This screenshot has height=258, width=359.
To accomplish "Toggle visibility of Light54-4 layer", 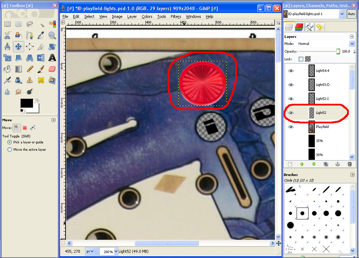I will pyautogui.click(x=291, y=71).
